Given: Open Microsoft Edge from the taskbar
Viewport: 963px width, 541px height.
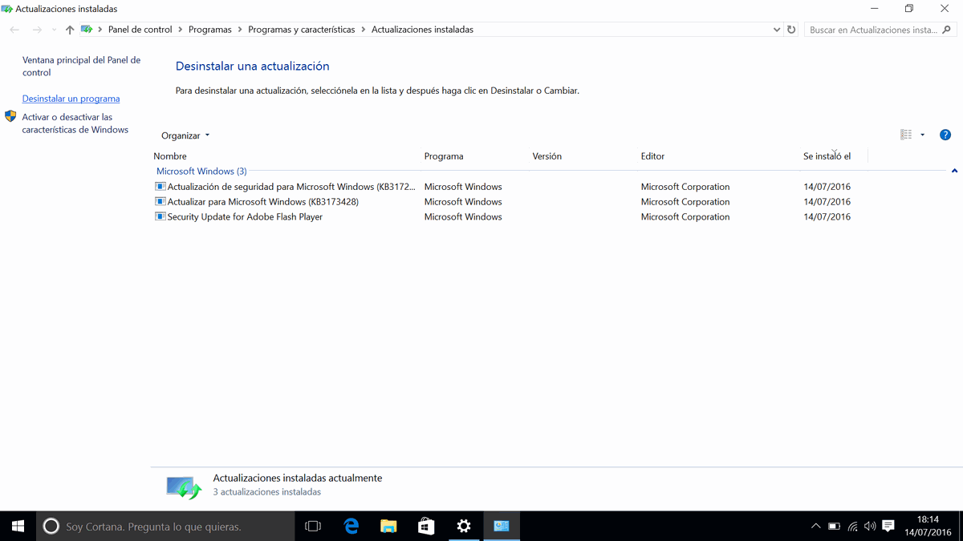Looking at the screenshot, I should 351,527.
